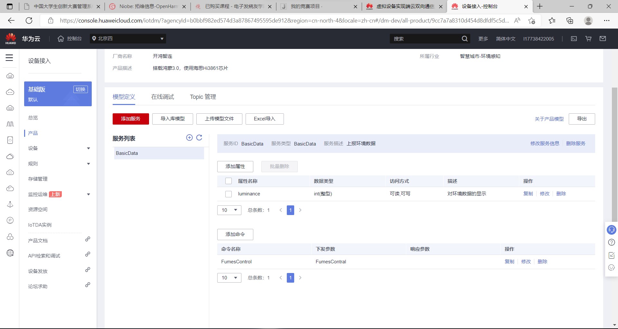The height and width of the screenshot is (329, 618).
Task: Open browser settings ellipsis menu
Action: (x=607, y=21)
